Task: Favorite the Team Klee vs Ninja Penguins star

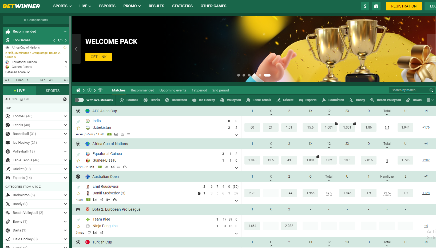Action: pos(78,226)
